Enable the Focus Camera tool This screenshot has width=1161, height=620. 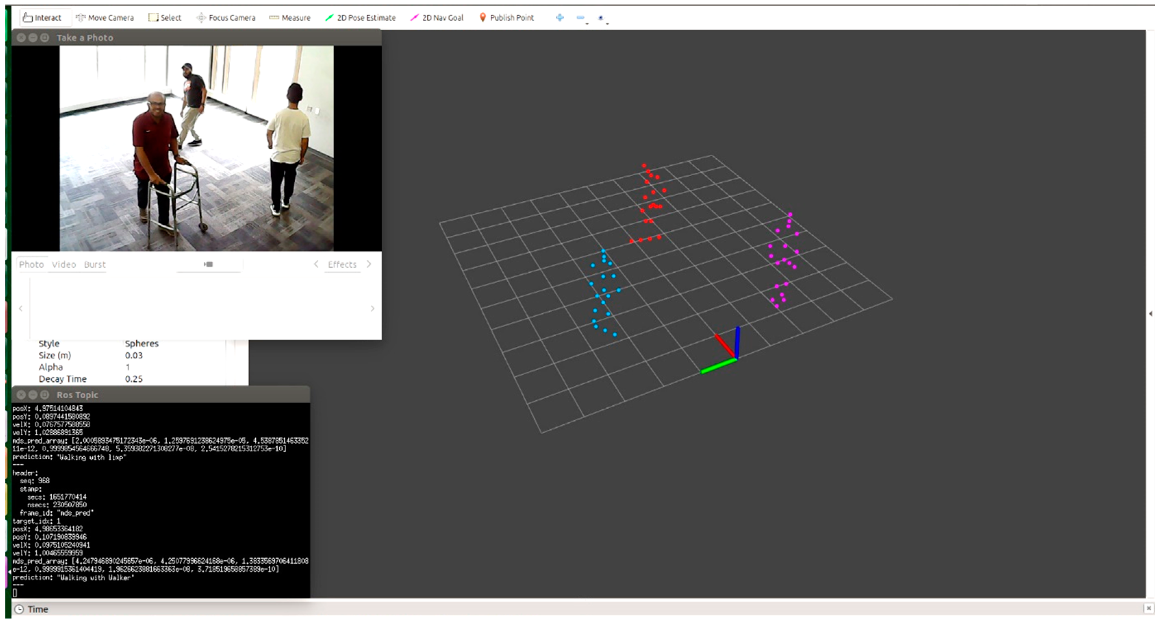[x=226, y=17]
